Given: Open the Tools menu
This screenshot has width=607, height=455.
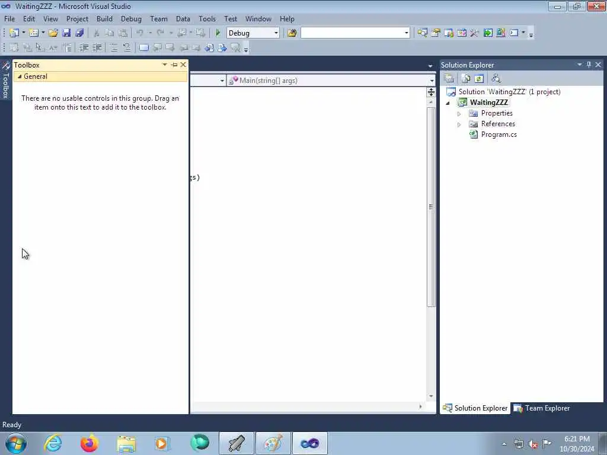Looking at the screenshot, I should pyautogui.click(x=207, y=18).
